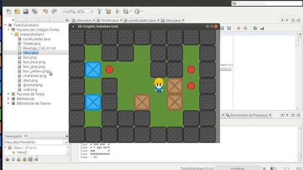303x170 pixels.
Task: Click the Save All toolbar icon
Action: coord(35,11)
